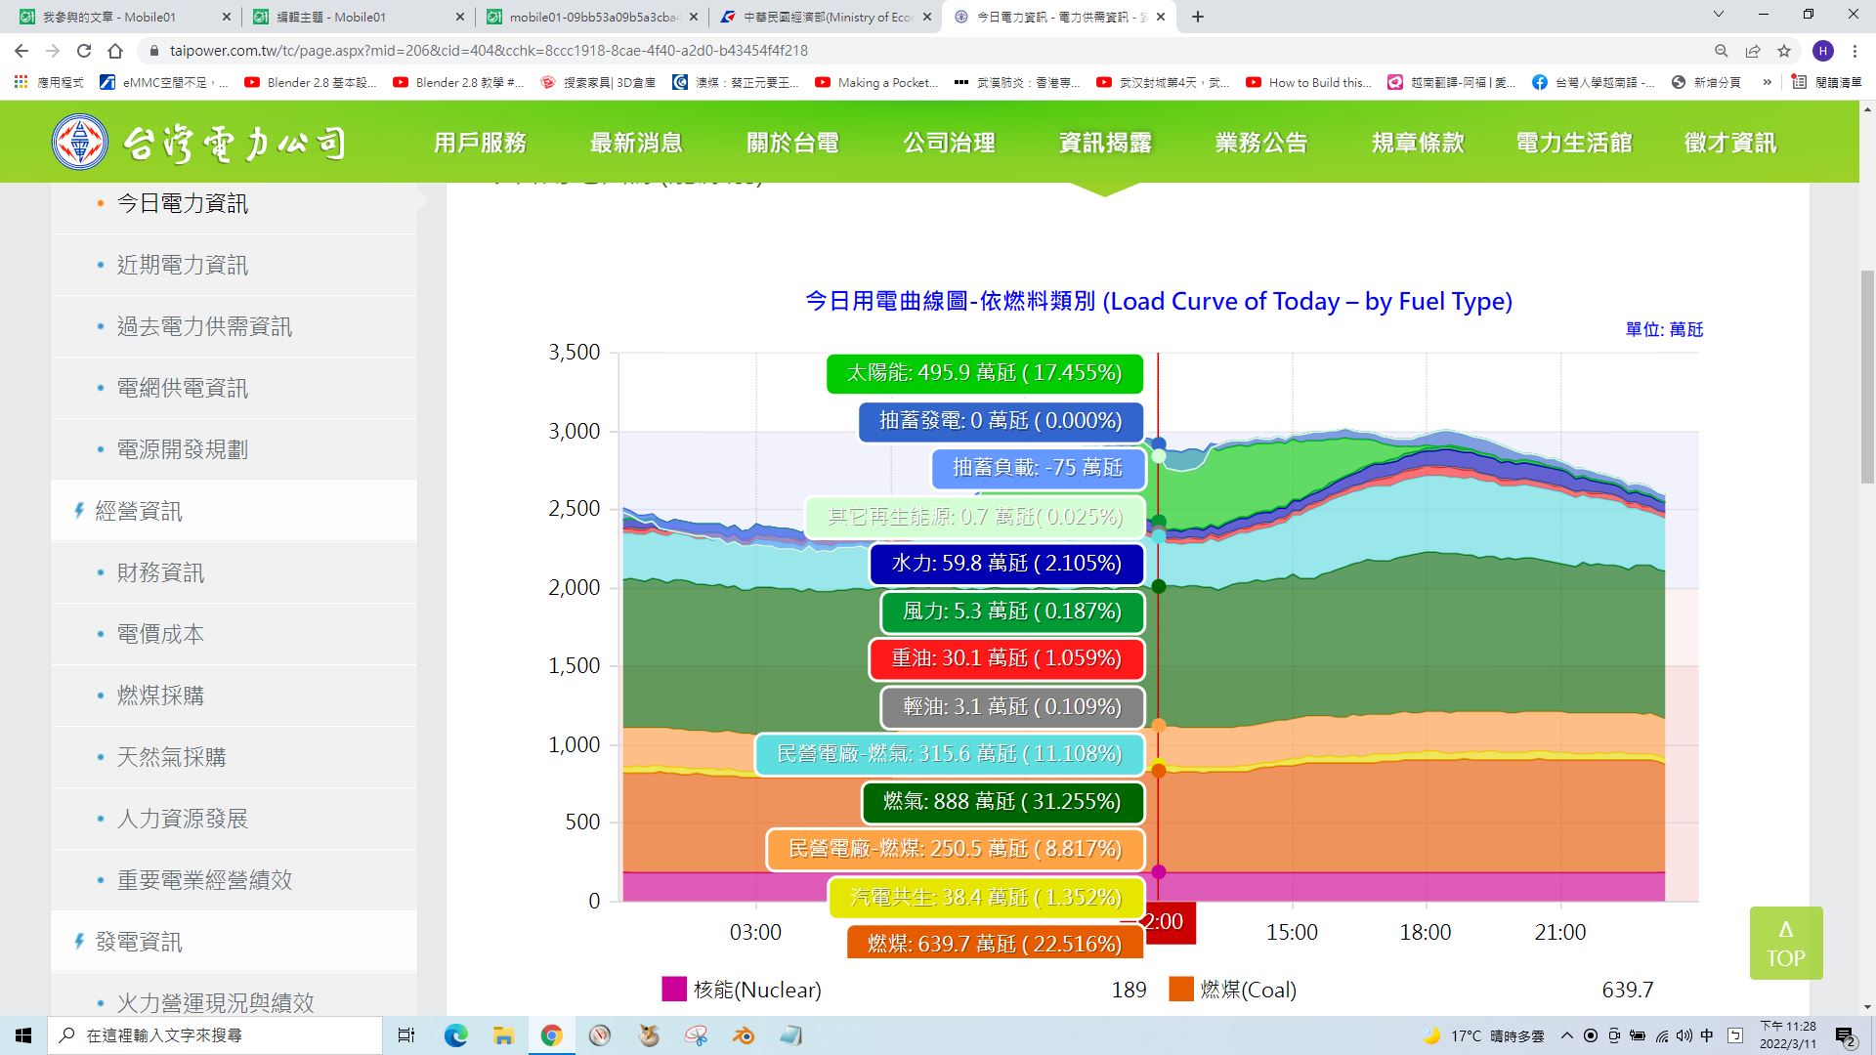Open Chrome profile avatar H

1822,51
